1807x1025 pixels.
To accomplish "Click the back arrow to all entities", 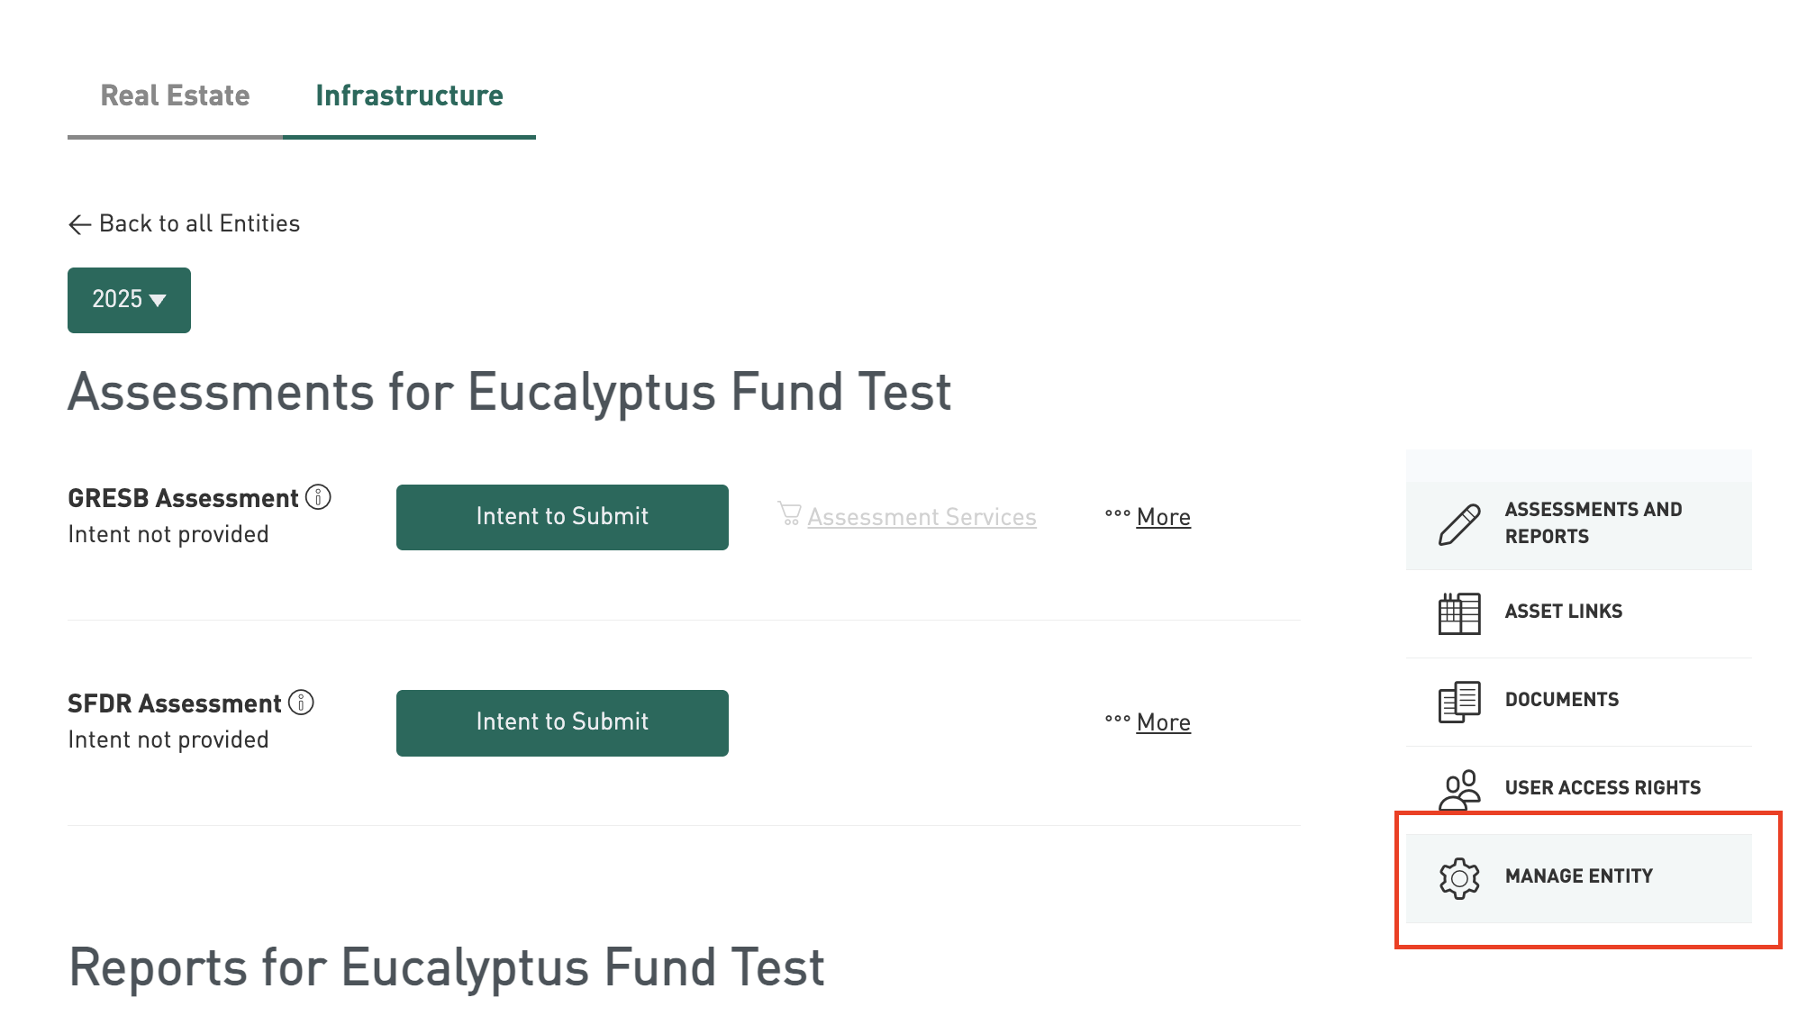I will point(80,224).
